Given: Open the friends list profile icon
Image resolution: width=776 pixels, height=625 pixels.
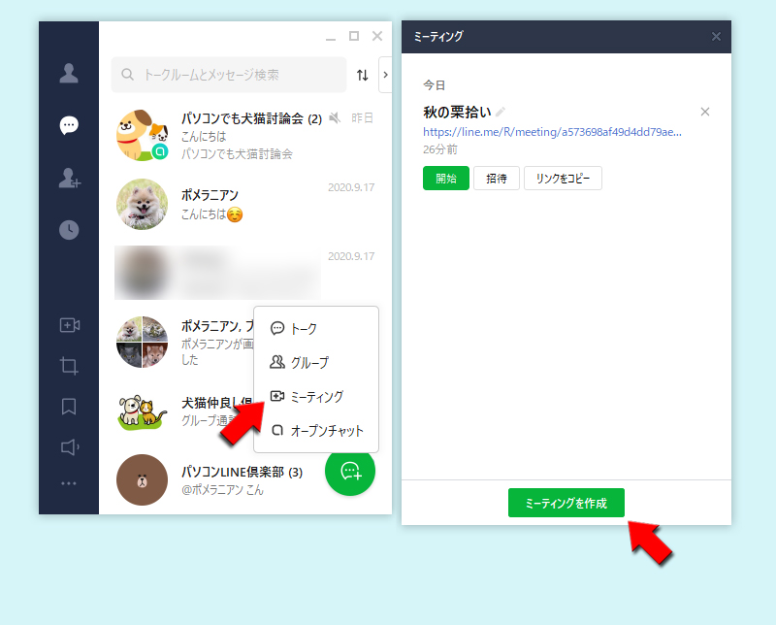Looking at the screenshot, I should [69, 74].
